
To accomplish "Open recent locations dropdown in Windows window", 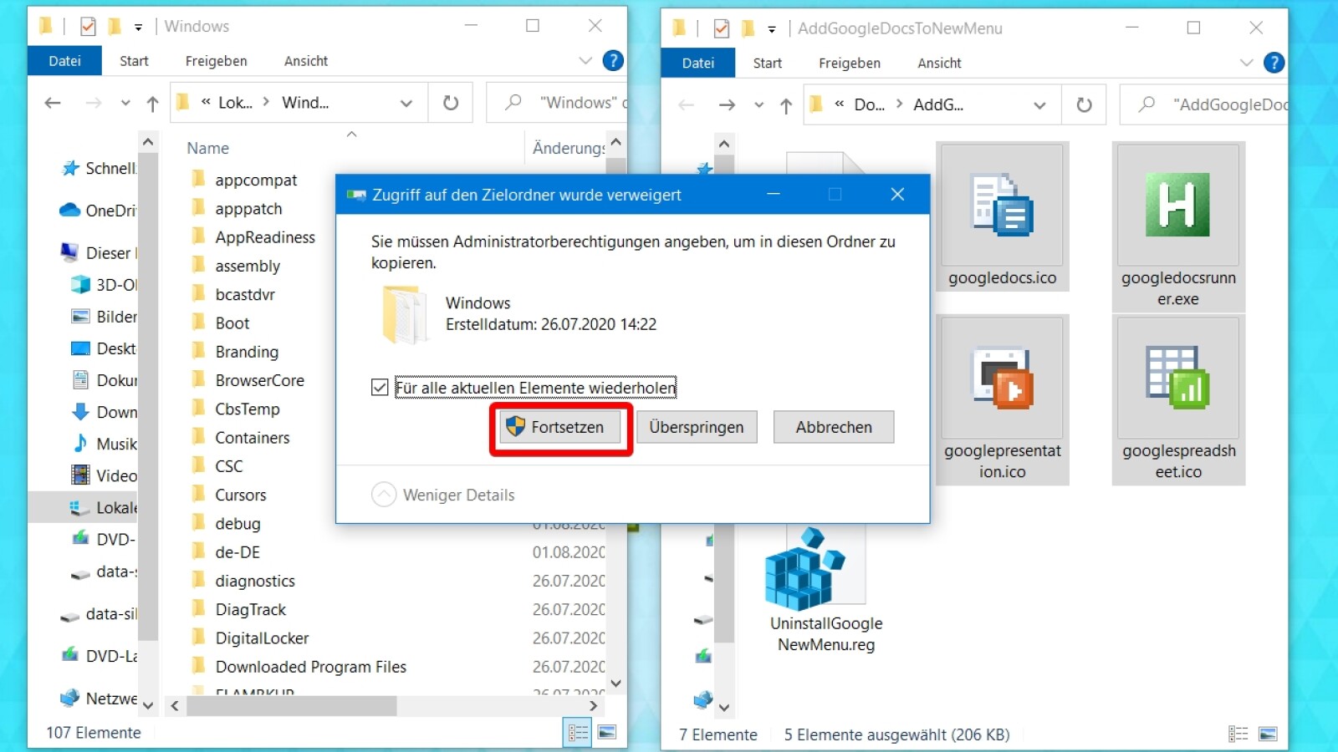I will coord(125,103).
